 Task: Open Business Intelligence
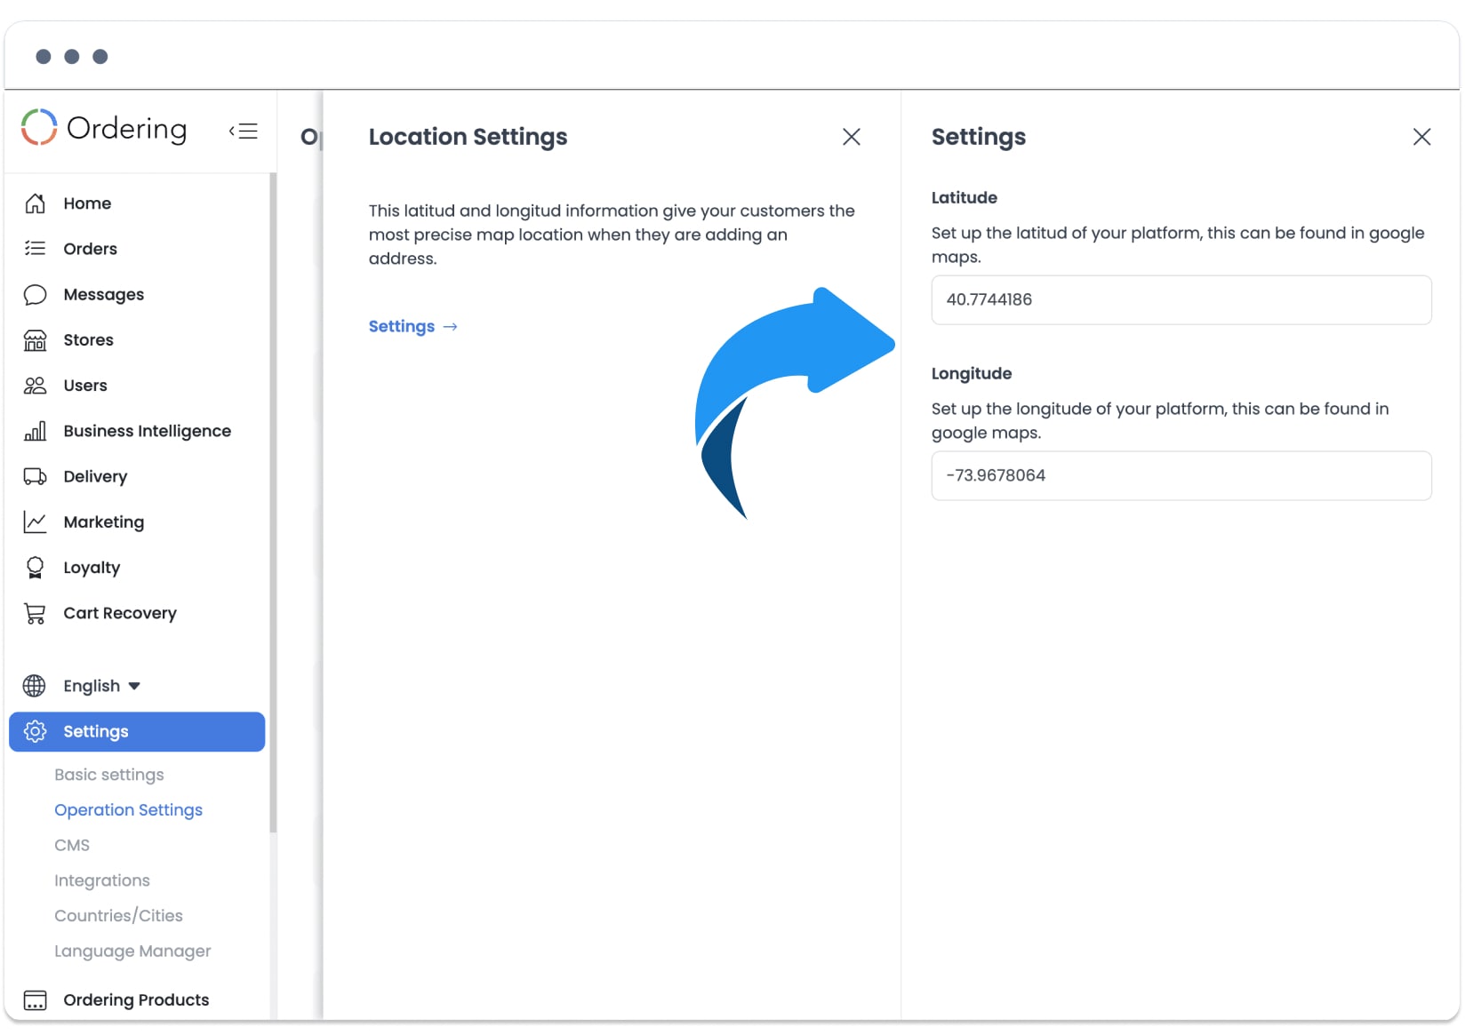coord(147,431)
